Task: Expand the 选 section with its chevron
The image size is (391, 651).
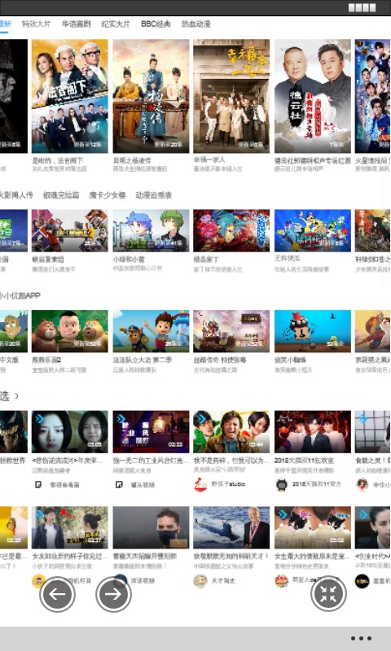Action: [16, 396]
